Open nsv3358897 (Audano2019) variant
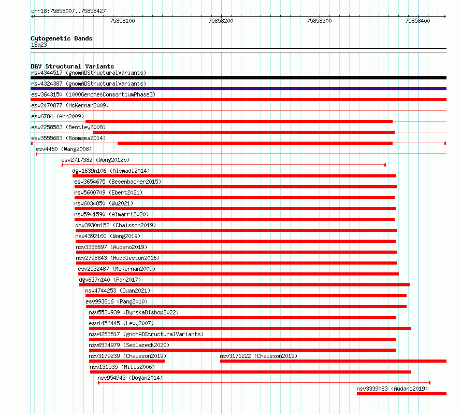 tap(111, 247)
